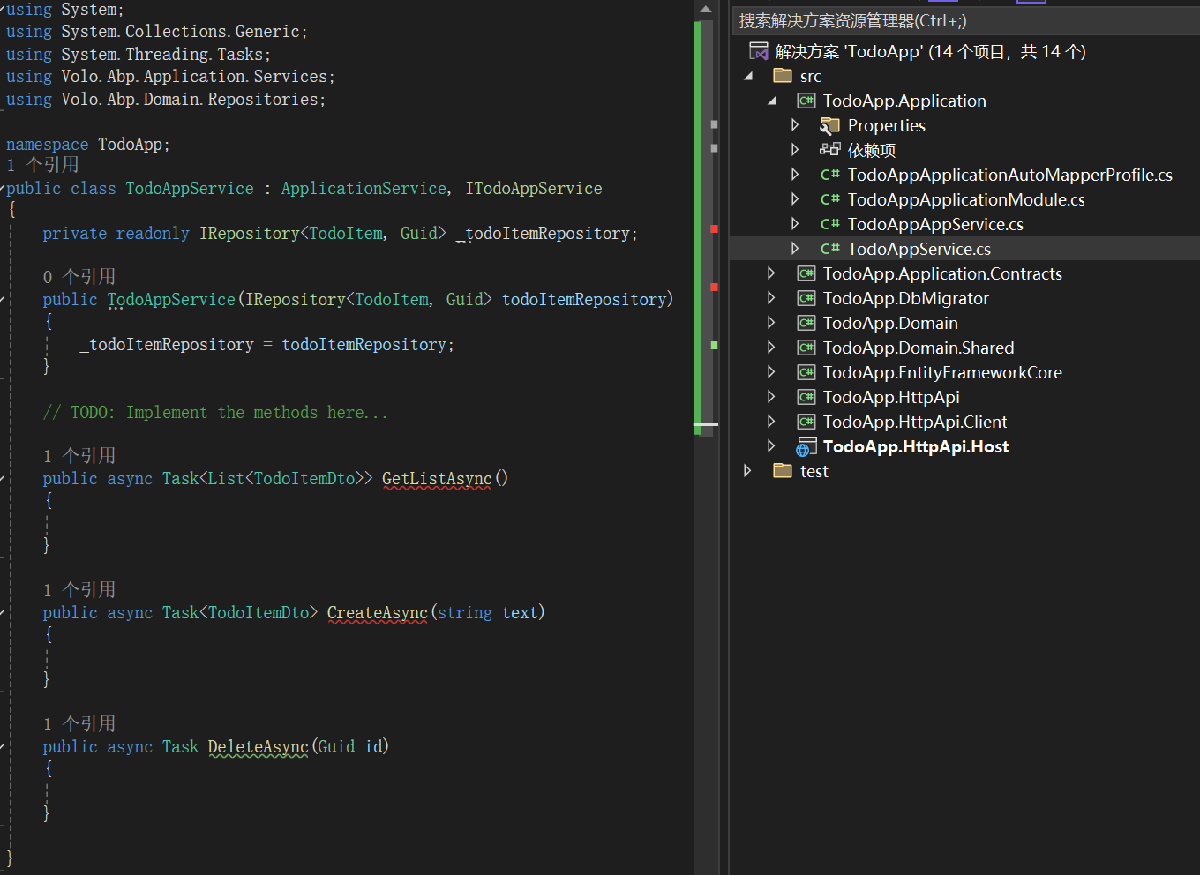Image resolution: width=1200 pixels, height=875 pixels.
Task: Click TodoApp.Domain project icon
Action: click(806, 323)
